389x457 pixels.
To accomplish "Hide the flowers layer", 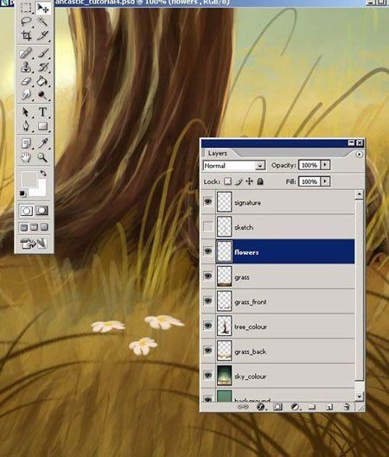I will tap(208, 251).
